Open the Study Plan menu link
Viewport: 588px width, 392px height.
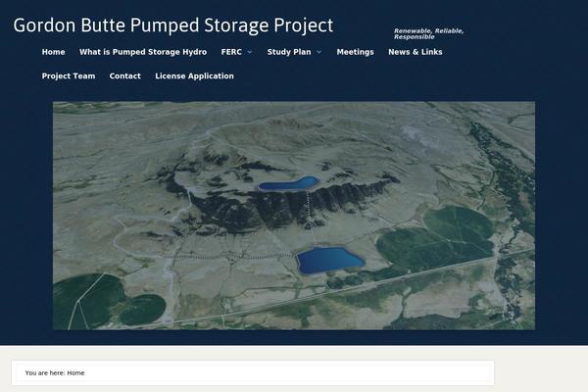(x=288, y=52)
